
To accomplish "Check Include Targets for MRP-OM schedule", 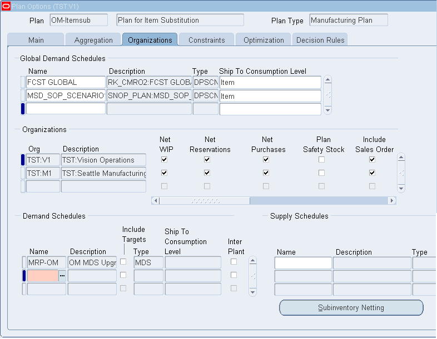I will click(x=123, y=262).
